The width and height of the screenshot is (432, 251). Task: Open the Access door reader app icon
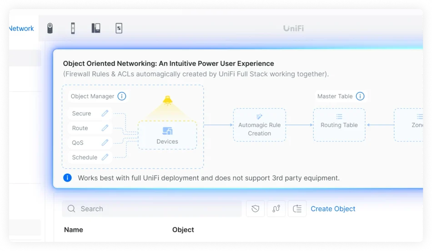pyautogui.click(x=73, y=28)
